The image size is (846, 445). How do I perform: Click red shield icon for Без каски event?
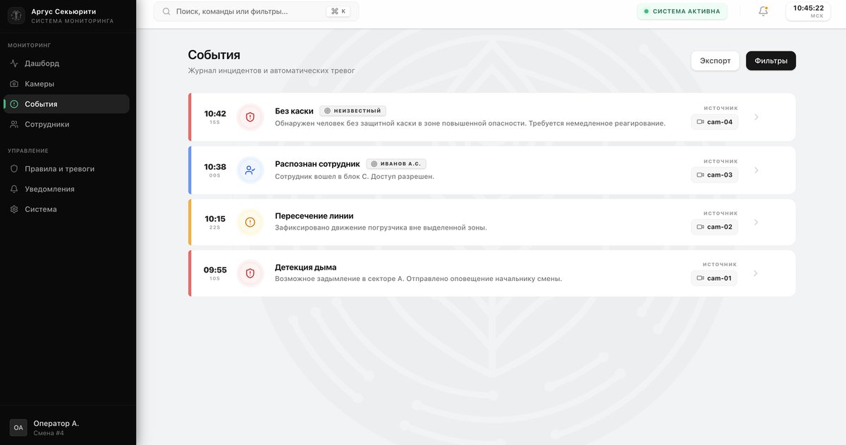[250, 117]
